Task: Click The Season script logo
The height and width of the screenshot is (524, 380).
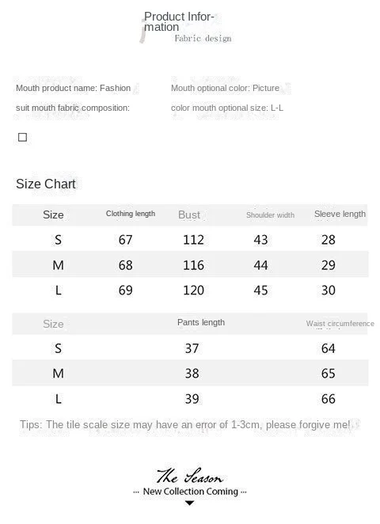Action: point(189,476)
